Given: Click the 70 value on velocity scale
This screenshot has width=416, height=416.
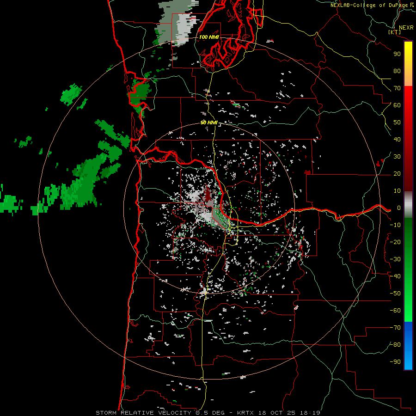Looking at the screenshot, I should (397, 88).
